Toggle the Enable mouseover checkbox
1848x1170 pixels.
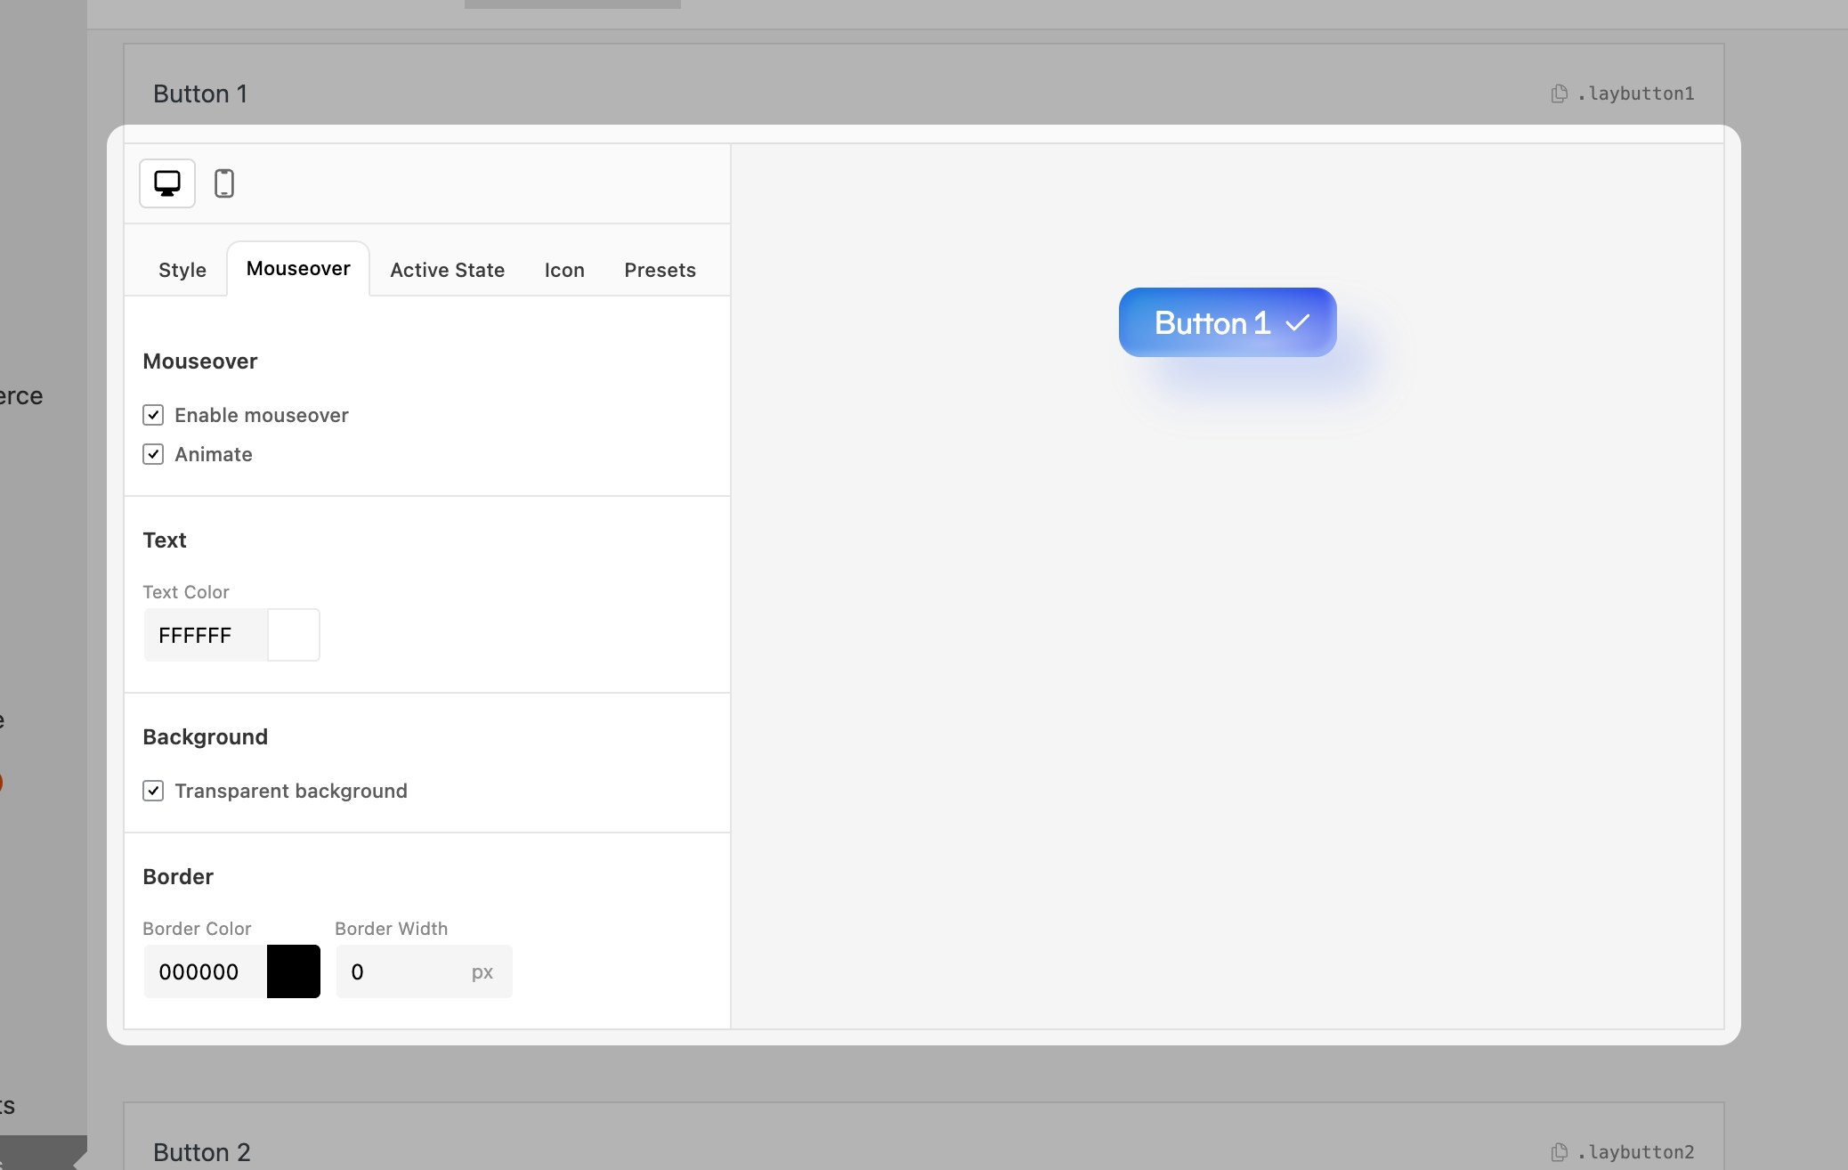[x=153, y=415]
